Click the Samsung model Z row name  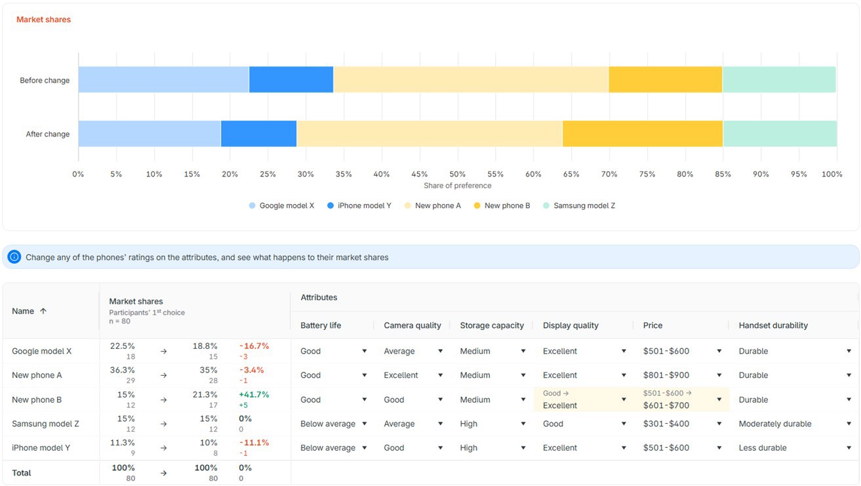coord(45,424)
